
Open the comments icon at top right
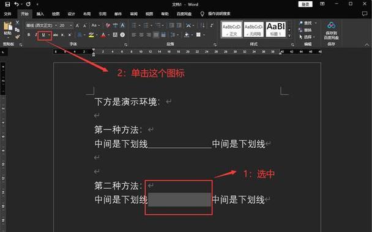(x=365, y=13)
